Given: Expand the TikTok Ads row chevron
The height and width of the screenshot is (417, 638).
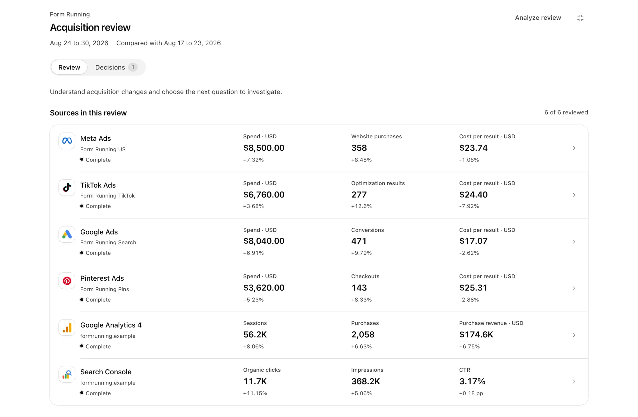Looking at the screenshot, I should (574, 195).
